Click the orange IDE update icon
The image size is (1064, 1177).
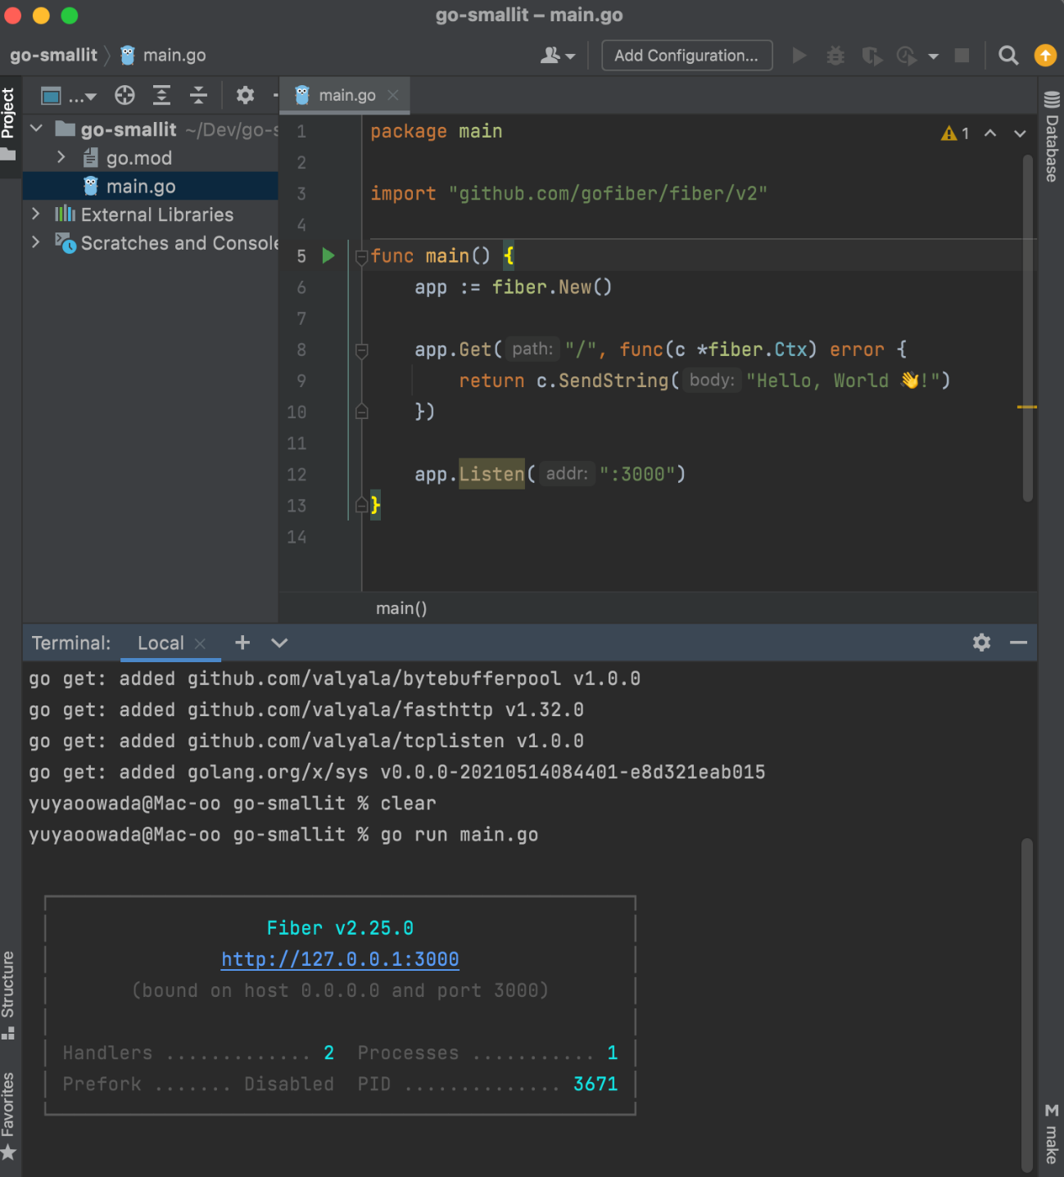(x=1045, y=56)
